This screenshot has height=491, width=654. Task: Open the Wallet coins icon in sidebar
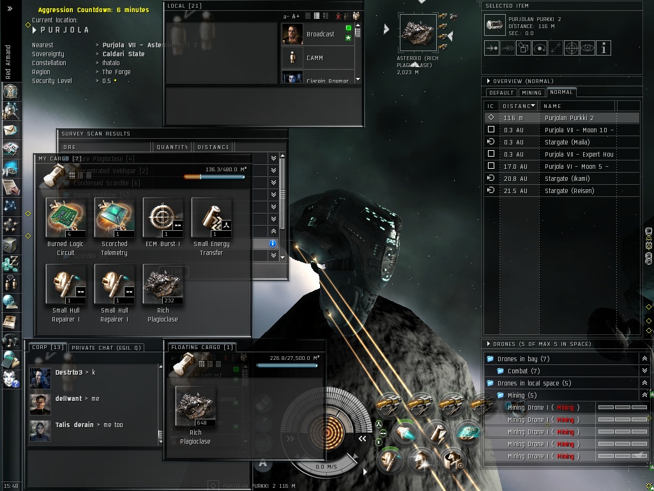10,264
